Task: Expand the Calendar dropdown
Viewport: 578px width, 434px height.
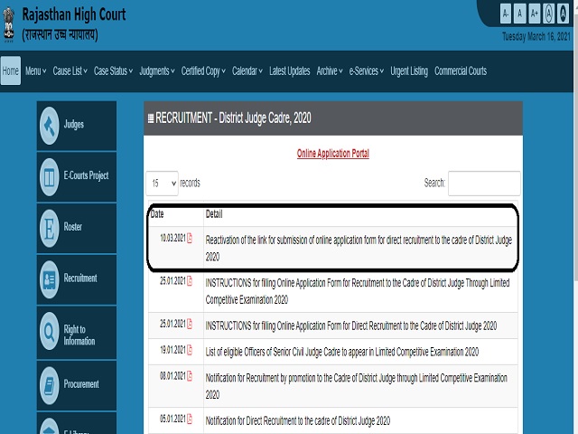Action: (x=247, y=71)
